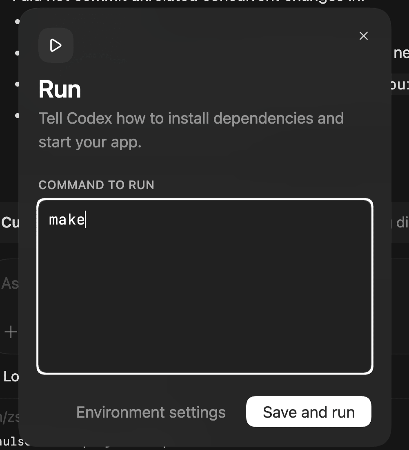409x450 pixels.
Task: Click the partially visible 'Lo' label
Action: point(11,376)
